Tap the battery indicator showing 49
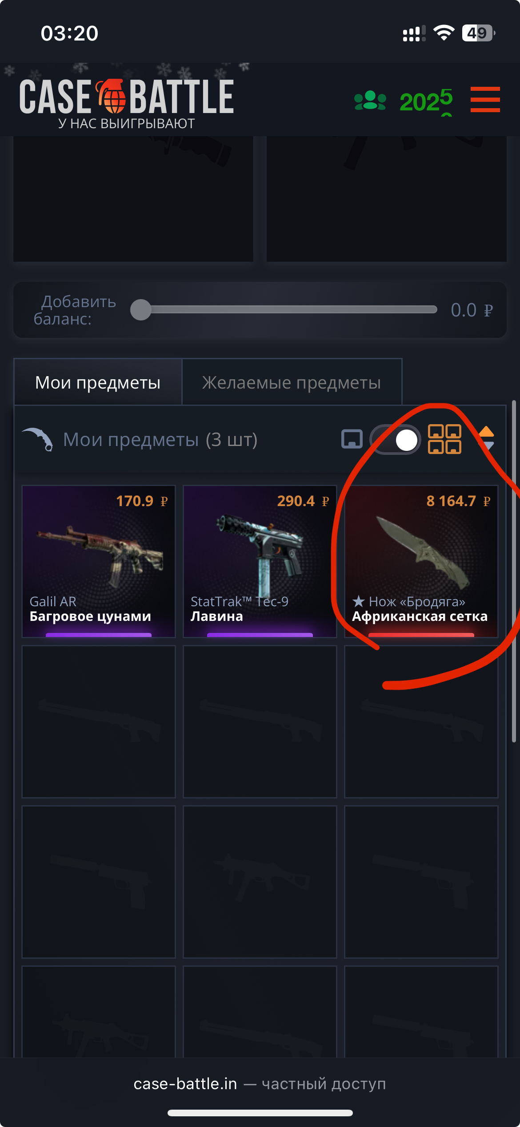520x1127 pixels. [479, 33]
